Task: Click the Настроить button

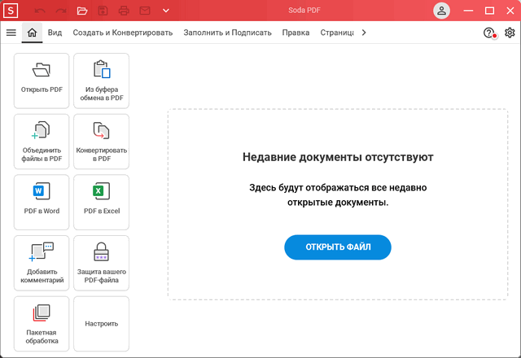Action: coord(101,323)
